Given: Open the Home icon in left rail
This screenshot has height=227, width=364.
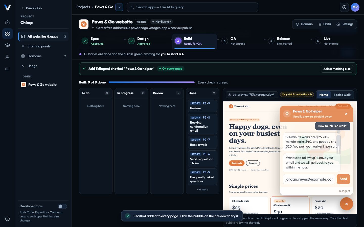Looking at the screenshot, I should click(7, 22).
